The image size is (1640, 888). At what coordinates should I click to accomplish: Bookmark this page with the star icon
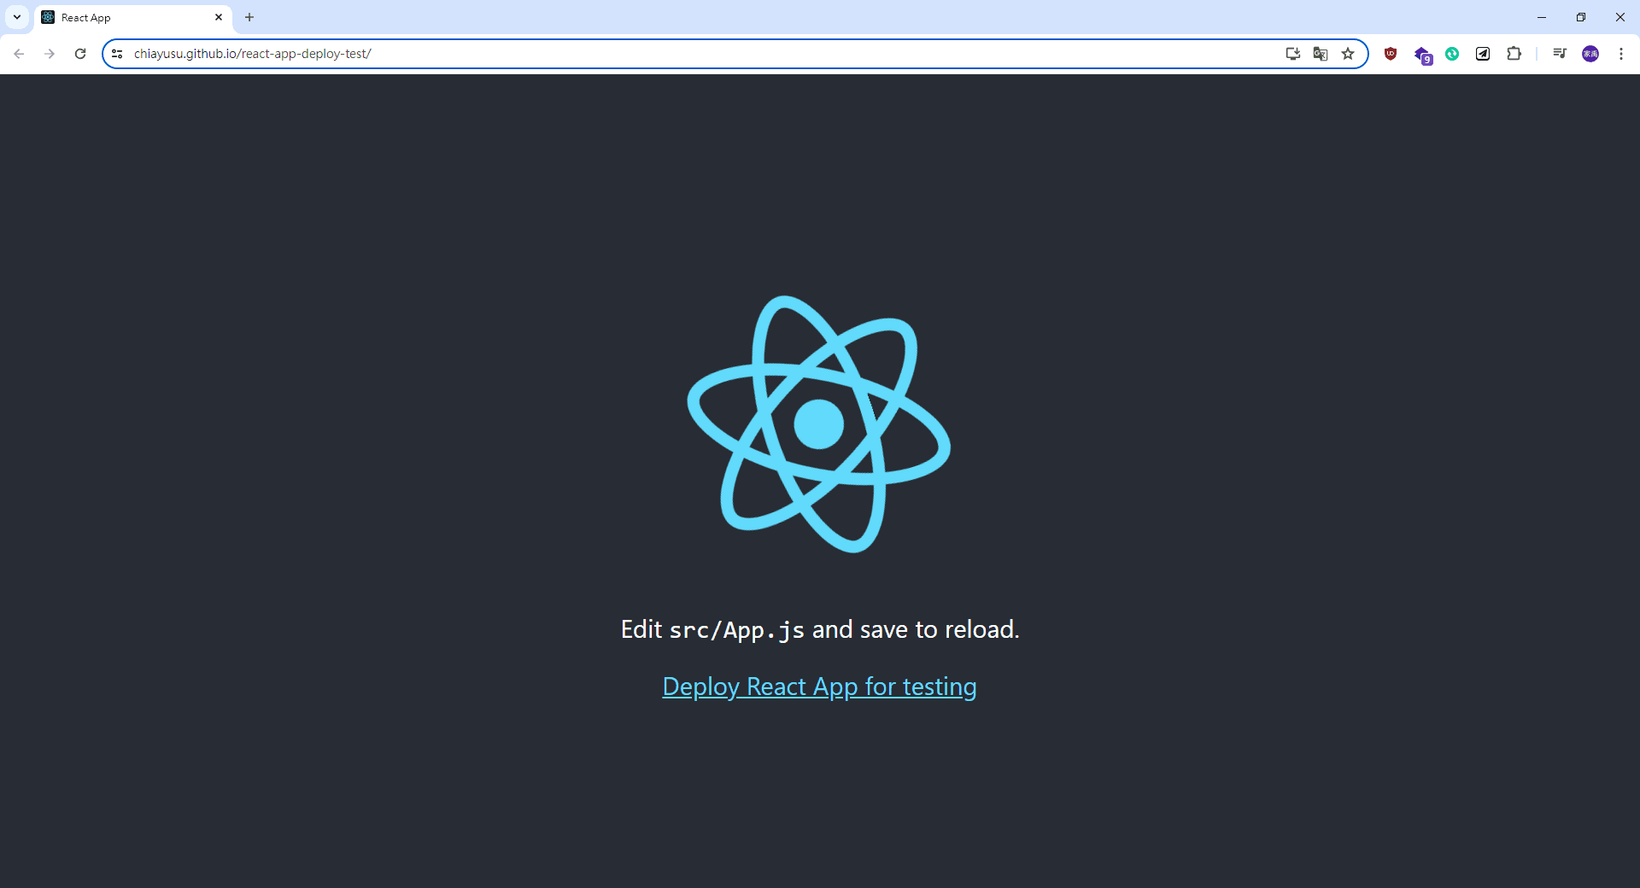tap(1348, 54)
